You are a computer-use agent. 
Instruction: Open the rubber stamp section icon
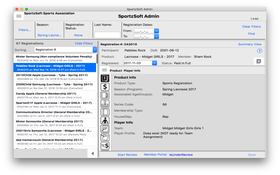pos(105,104)
